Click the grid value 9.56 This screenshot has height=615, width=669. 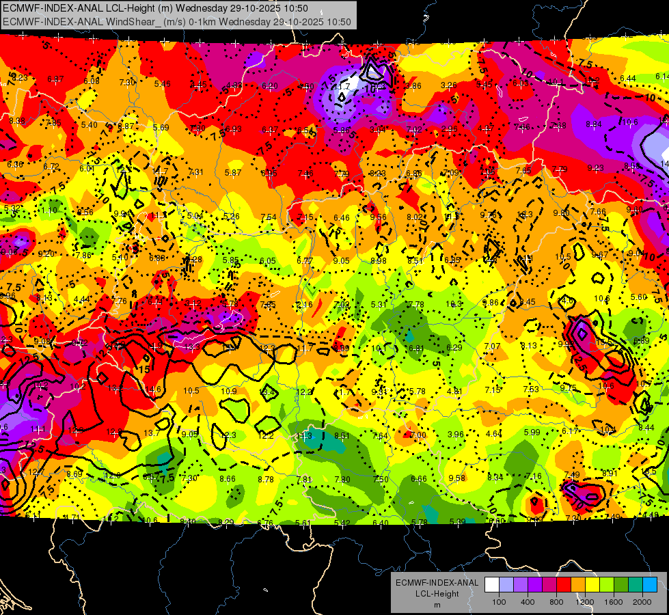[x=379, y=217]
